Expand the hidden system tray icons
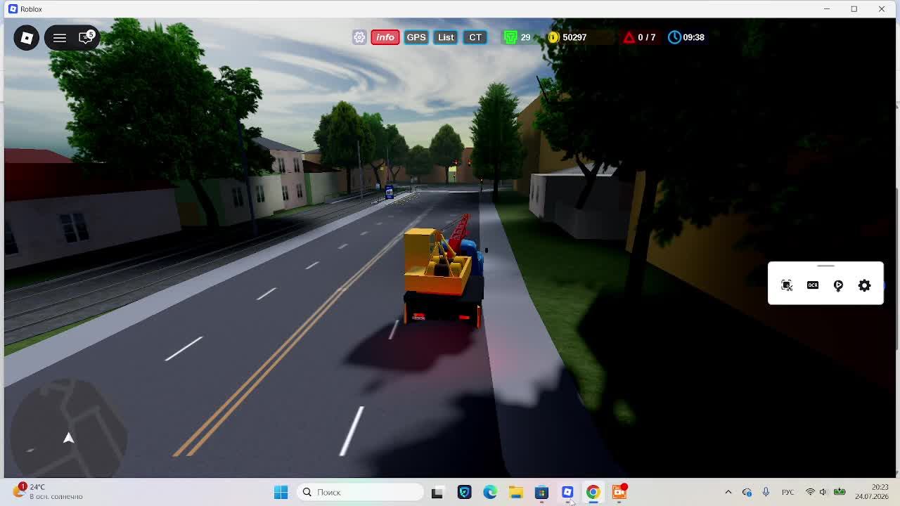 pos(728,492)
